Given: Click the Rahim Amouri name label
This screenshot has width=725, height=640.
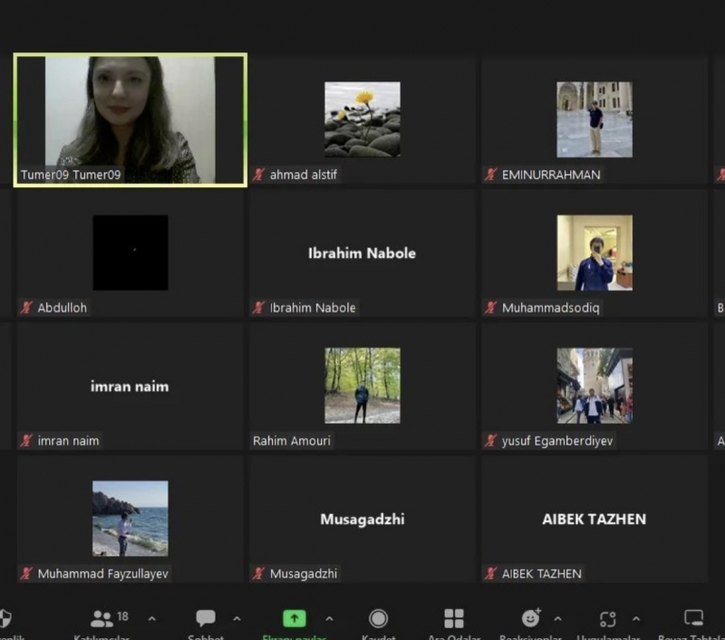Looking at the screenshot, I should [x=292, y=441].
